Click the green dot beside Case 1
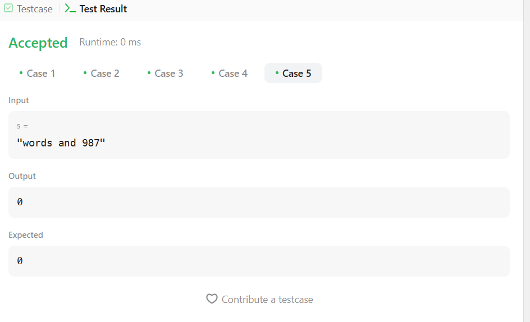The width and height of the screenshot is (530, 322). 21,72
